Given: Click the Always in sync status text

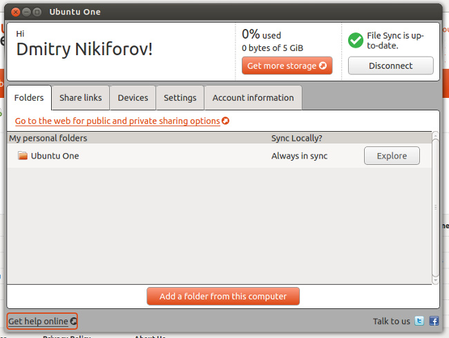Looking at the screenshot, I should pos(299,156).
